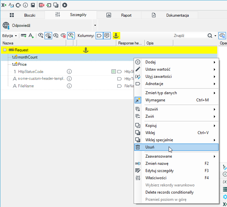This screenshot has width=227, height=207.
Task: Click the info circle icon in top toolbar
Action: tap(25, 5)
